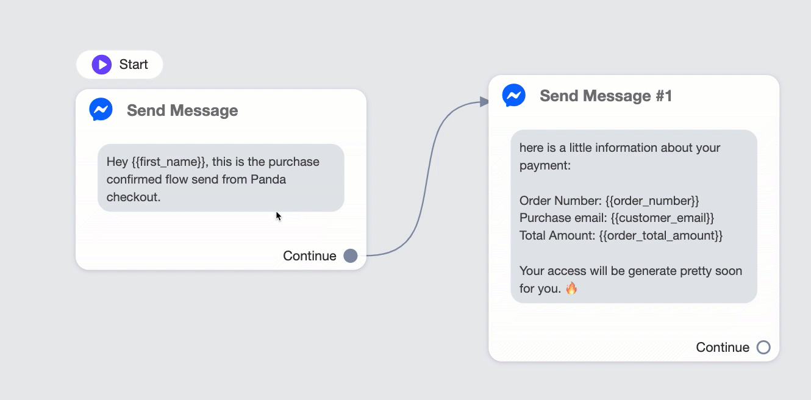
Task: Select the "Send Message #1" node title
Action: pyautogui.click(x=606, y=96)
